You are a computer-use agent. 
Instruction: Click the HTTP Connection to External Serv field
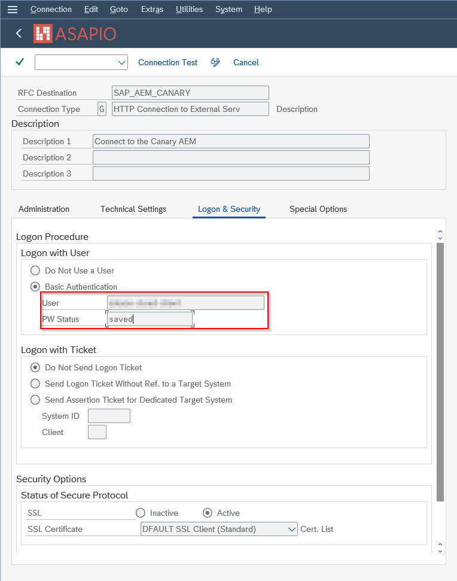pyautogui.click(x=190, y=109)
